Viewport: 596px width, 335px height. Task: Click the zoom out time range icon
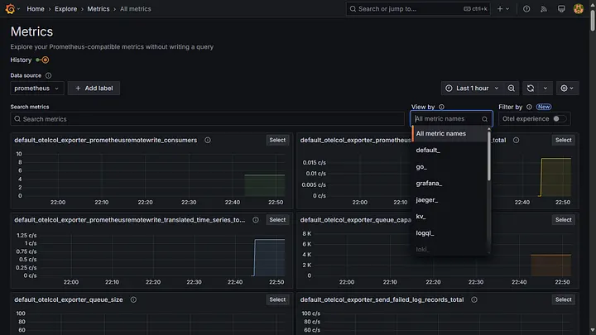512,89
